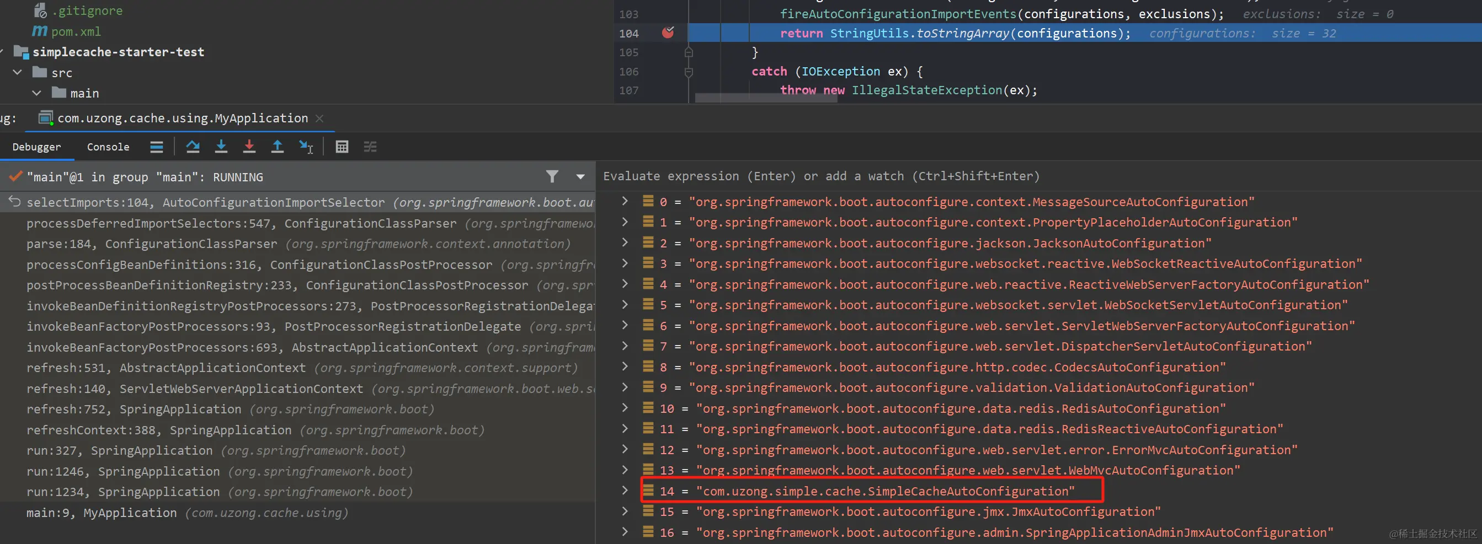Select the main:9 MyApplication frame
1482x544 pixels.
pyautogui.click(x=297, y=513)
